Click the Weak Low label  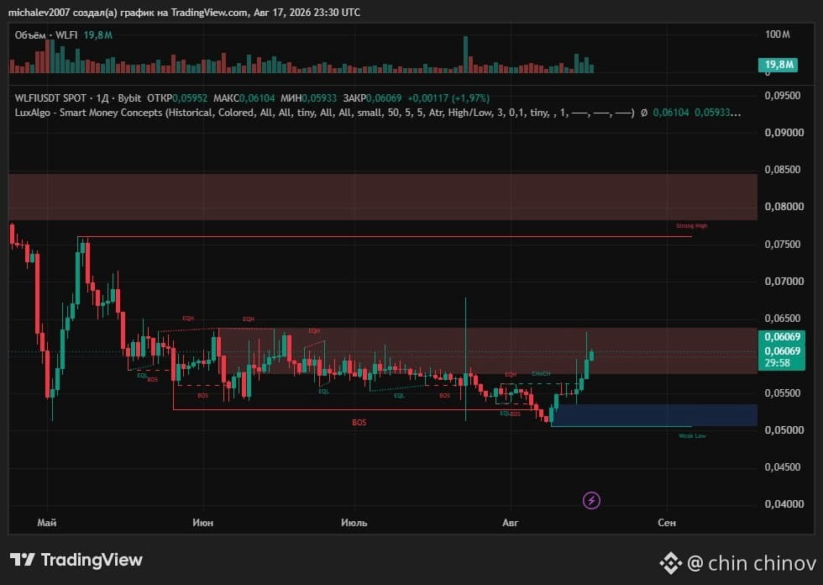pos(692,436)
